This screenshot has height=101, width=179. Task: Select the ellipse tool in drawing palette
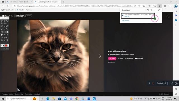(x=4, y=32)
